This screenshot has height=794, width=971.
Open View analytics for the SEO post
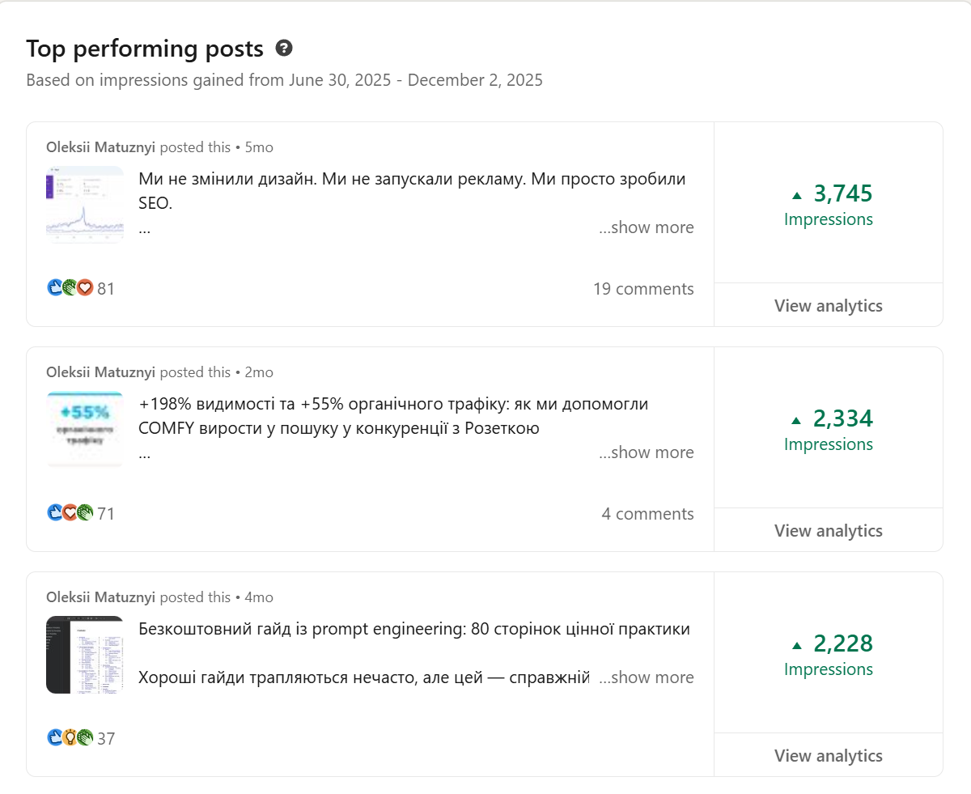828,305
